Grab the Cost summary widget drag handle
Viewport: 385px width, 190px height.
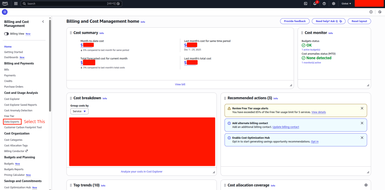pos(71,33)
